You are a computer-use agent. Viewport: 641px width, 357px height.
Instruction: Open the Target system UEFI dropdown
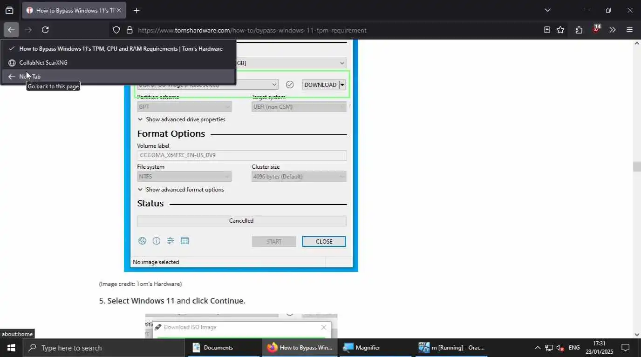click(x=299, y=107)
